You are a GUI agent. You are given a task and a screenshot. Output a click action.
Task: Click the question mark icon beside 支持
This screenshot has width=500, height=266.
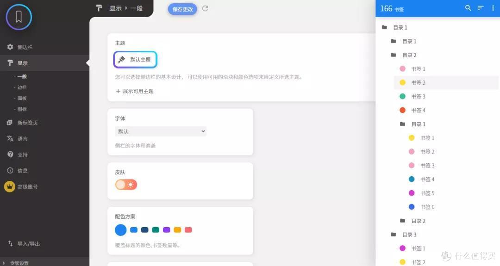[x=10, y=155]
